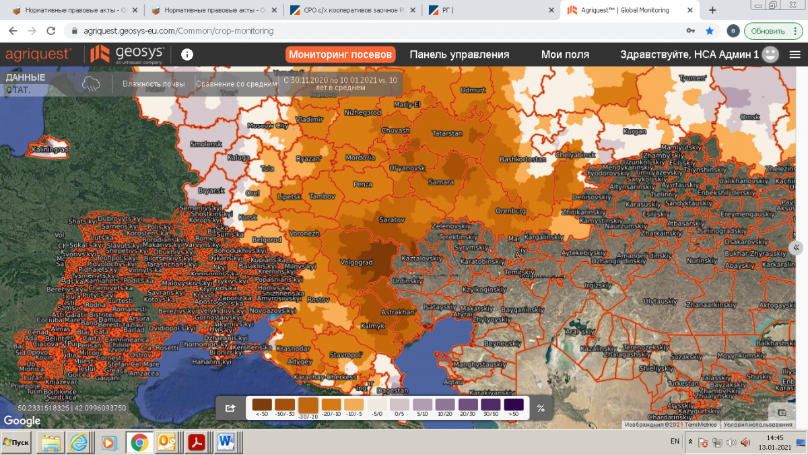808x455 pixels.
Task: Click the Здравствуйте, НСА Админ 1 greeting
Action: [x=689, y=55]
